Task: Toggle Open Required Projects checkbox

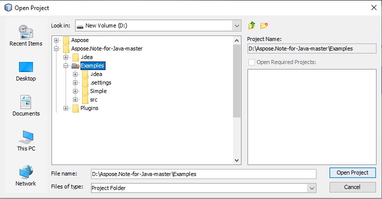Action: [251, 62]
